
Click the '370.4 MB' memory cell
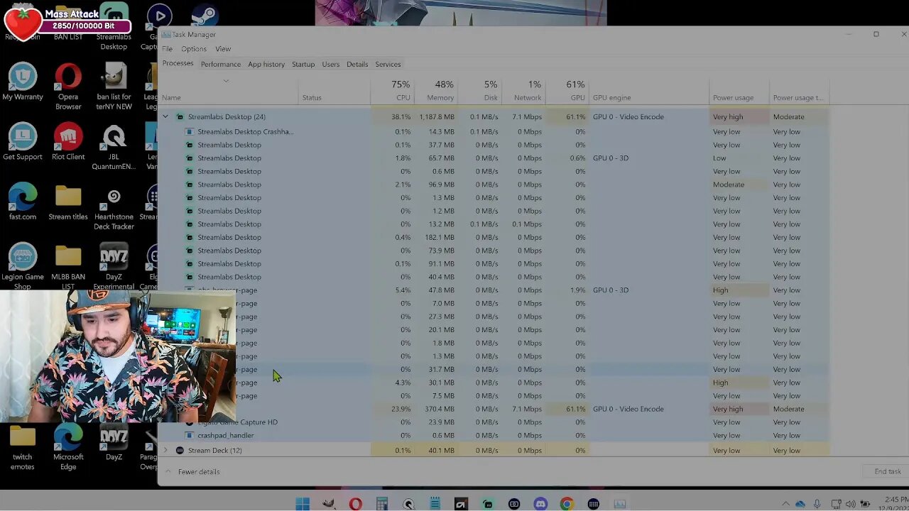(x=436, y=409)
